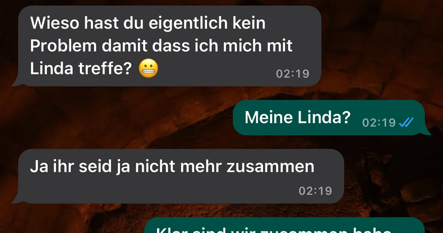Screen dimensions: 443x233
Task: Tap the 02:19 timestamp beside 'Meine Linda?'
Action: 379,122
